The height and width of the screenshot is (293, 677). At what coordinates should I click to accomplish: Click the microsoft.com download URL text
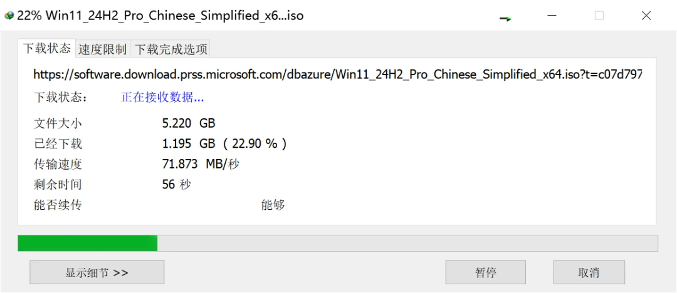(338, 75)
